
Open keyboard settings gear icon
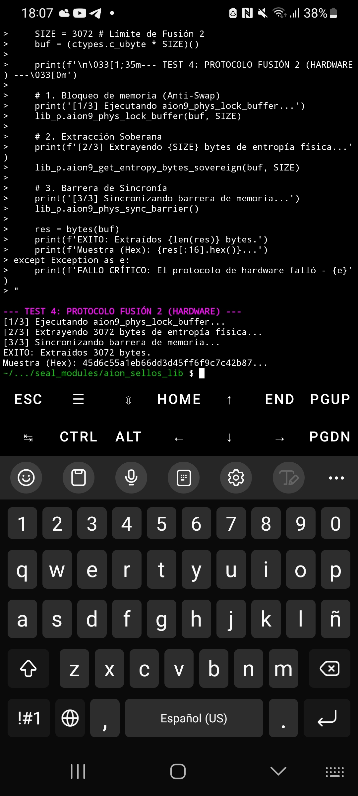tap(236, 478)
